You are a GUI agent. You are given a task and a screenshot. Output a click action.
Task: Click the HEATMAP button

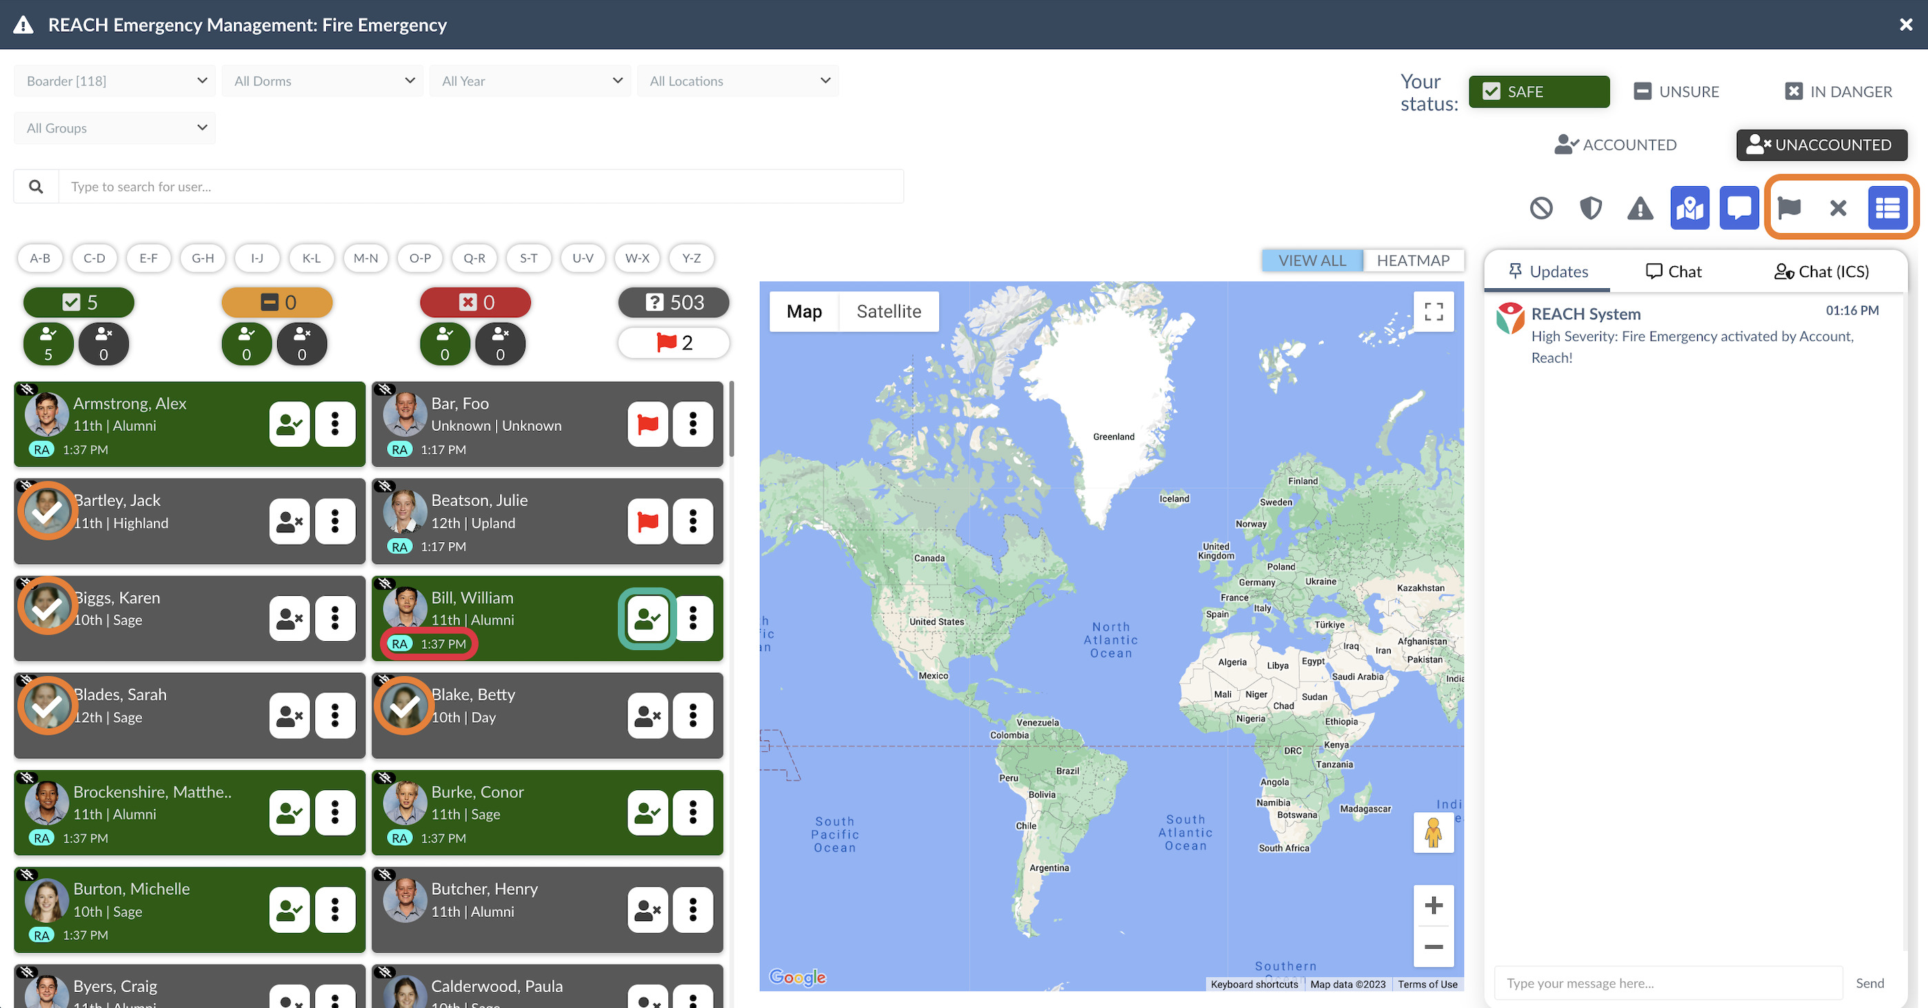[1412, 261]
